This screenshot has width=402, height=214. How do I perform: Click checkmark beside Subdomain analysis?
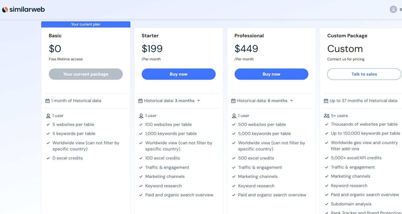pos(327,204)
